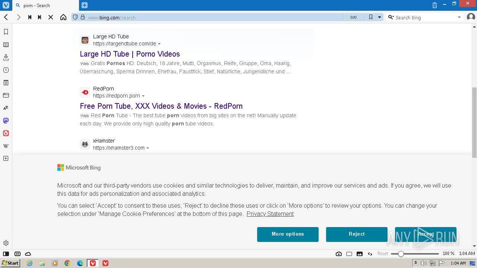Click the taskbar clock 1:04 AM
The height and width of the screenshot is (268, 477).
[458, 263]
